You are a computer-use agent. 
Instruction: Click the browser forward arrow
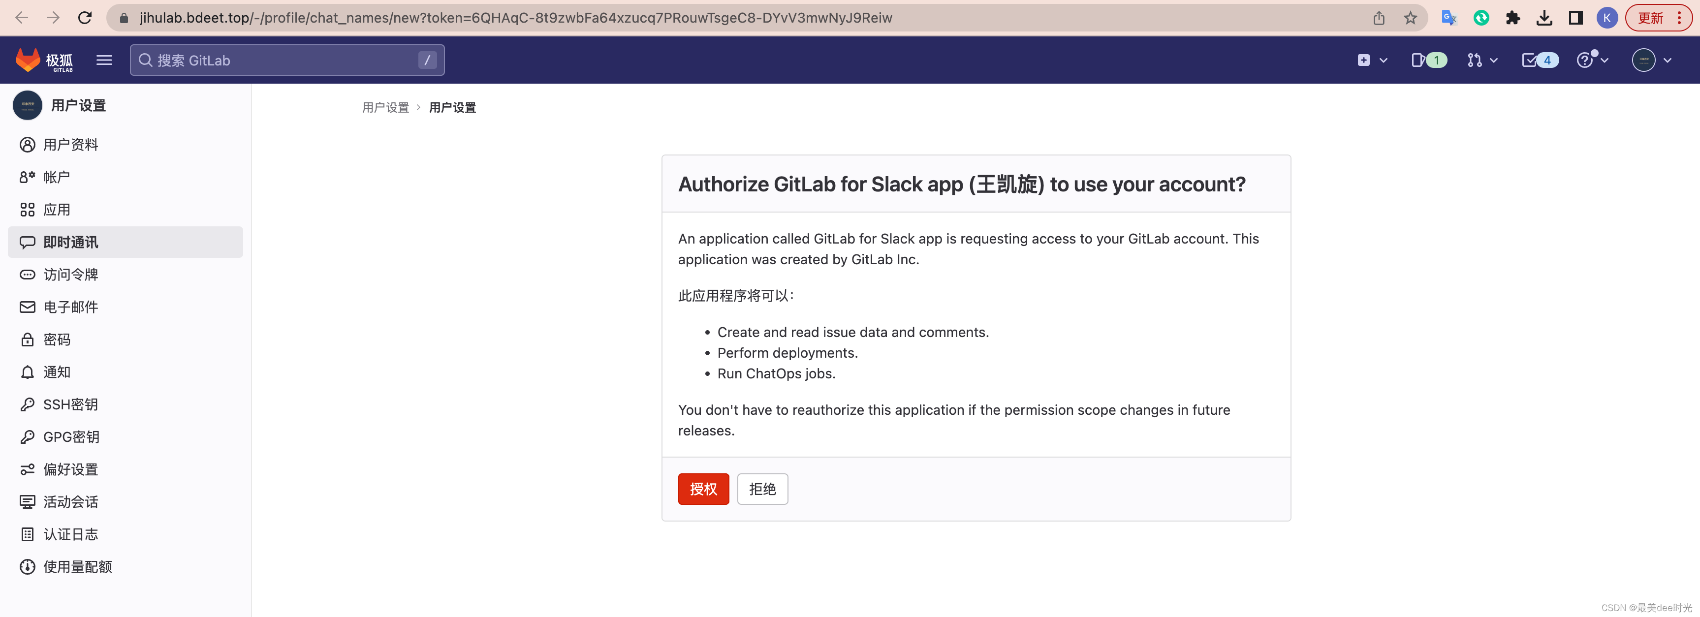click(54, 18)
